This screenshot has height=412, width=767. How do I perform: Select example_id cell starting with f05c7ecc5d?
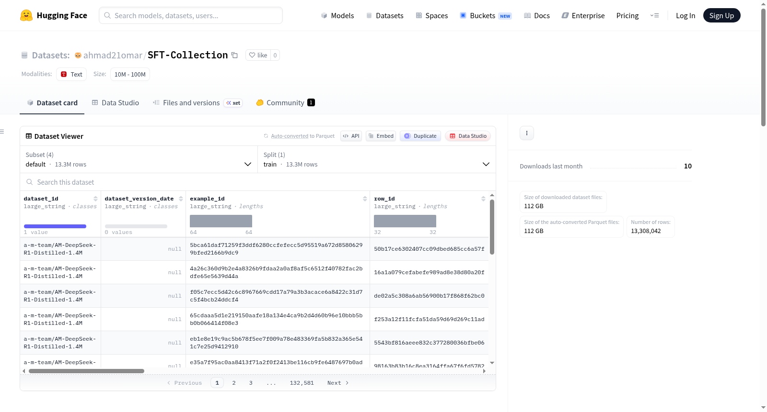point(278,296)
